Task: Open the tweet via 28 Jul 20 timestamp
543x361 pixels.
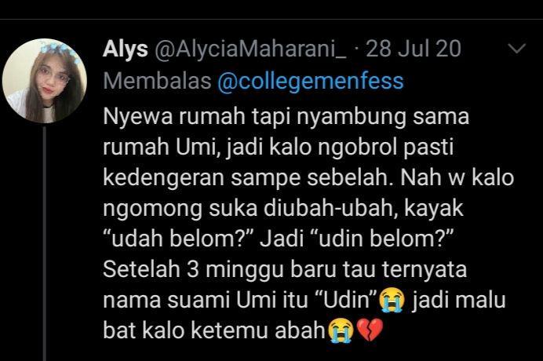Action: pyautogui.click(x=414, y=49)
